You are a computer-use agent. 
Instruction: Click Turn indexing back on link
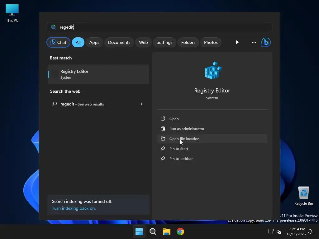(74, 208)
